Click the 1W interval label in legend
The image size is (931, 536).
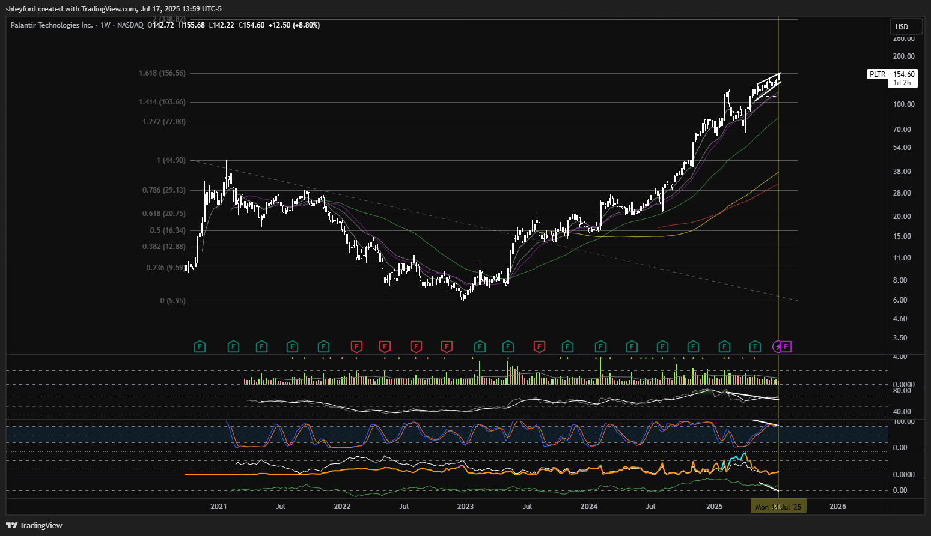[106, 25]
